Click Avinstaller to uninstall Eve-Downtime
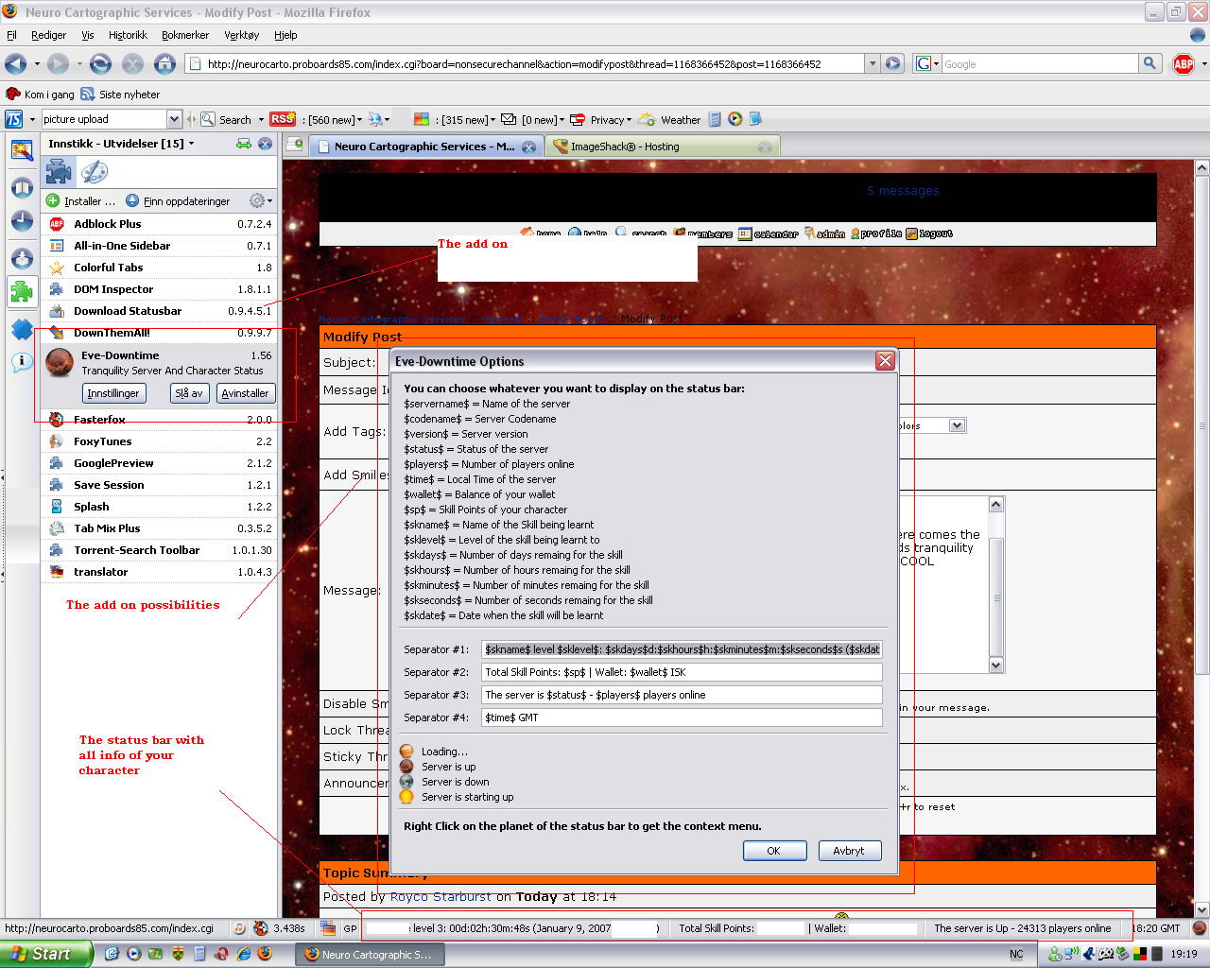The image size is (1210, 968). coord(245,393)
